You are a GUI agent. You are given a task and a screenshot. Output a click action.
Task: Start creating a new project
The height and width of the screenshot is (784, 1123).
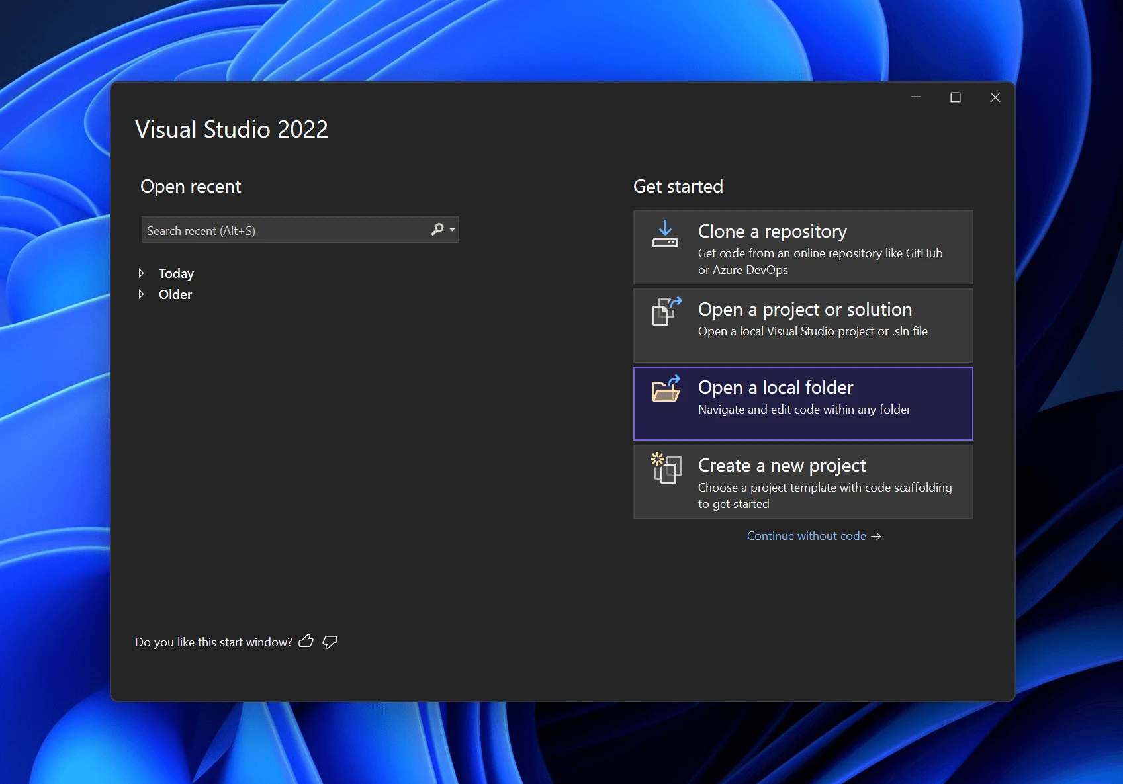click(x=803, y=481)
